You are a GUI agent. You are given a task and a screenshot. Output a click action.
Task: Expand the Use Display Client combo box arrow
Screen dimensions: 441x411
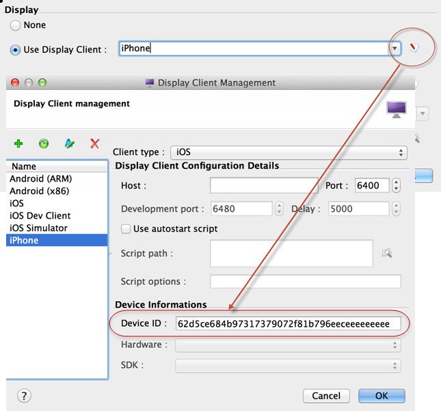[x=395, y=49]
